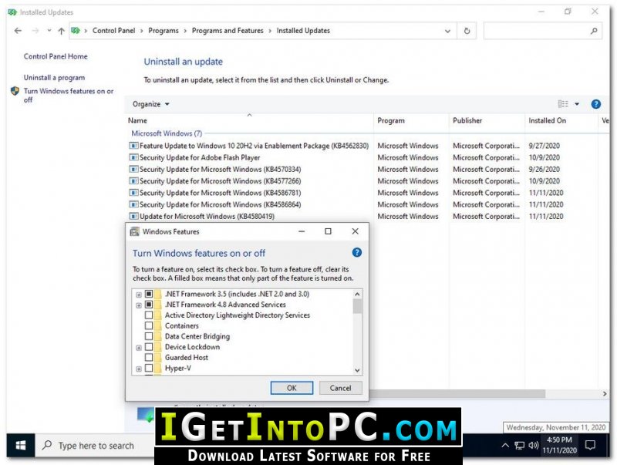
Task: Open the Action Center notifications
Action: pyautogui.click(x=590, y=445)
